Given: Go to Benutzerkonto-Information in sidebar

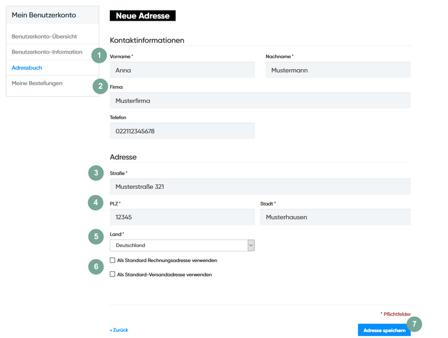Looking at the screenshot, I should coord(47,52).
